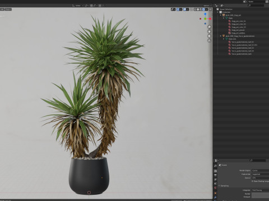Open the Integrator Path Tracing dropdown
This screenshot has width=269, height=201.
pyautogui.click(x=260, y=190)
